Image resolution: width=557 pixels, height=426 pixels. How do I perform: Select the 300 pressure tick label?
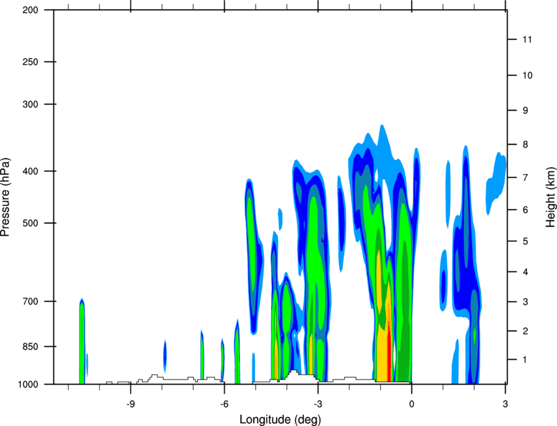pos(30,104)
